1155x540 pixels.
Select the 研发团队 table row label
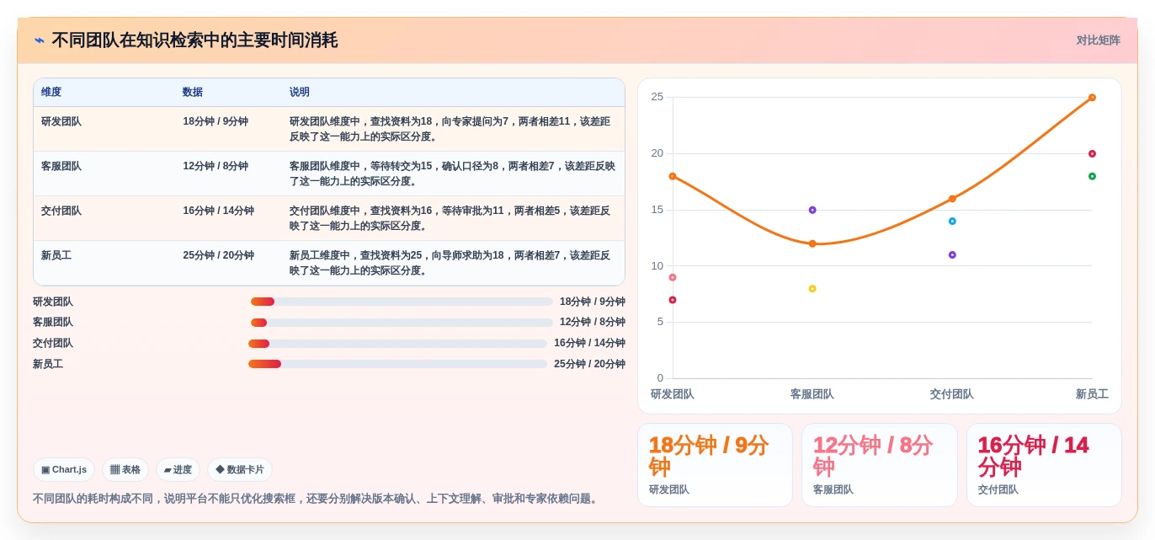coord(61,121)
